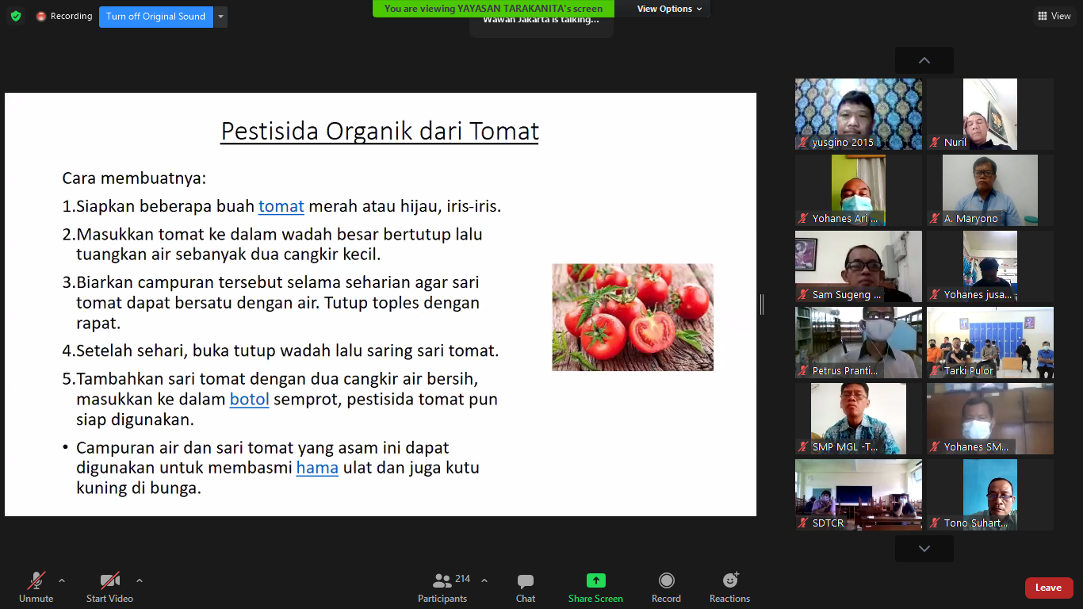The image size is (1083, 609).
Task: Select SDTCR video tile
Action: 859,495
